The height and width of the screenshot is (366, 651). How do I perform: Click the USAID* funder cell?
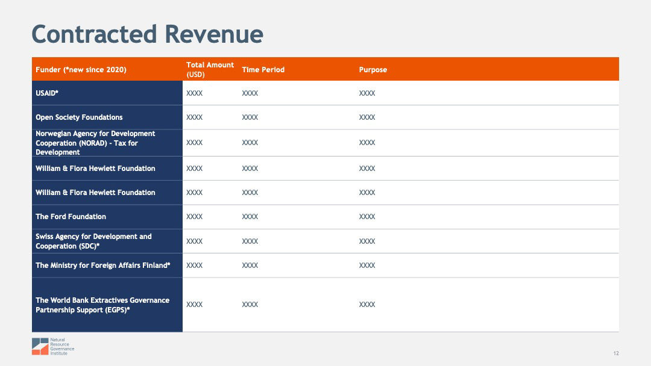107,93
